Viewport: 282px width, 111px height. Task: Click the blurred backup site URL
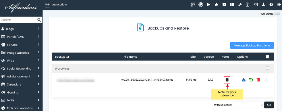click(76, 80)
